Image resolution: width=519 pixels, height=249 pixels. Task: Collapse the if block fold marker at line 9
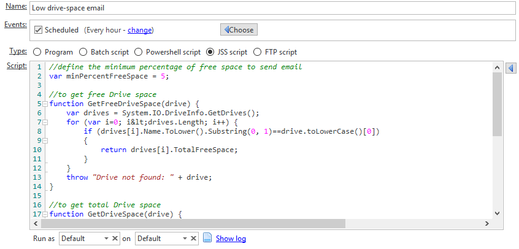click(x=45, y=140)
